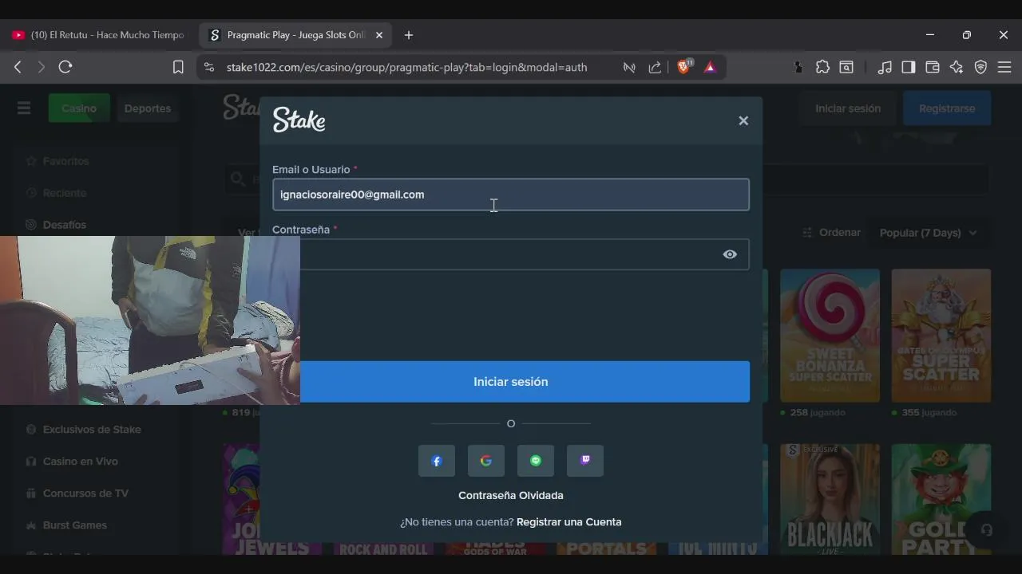Open Burst Games in the sidebar
Screen dimensions: 1022x574
74,525
